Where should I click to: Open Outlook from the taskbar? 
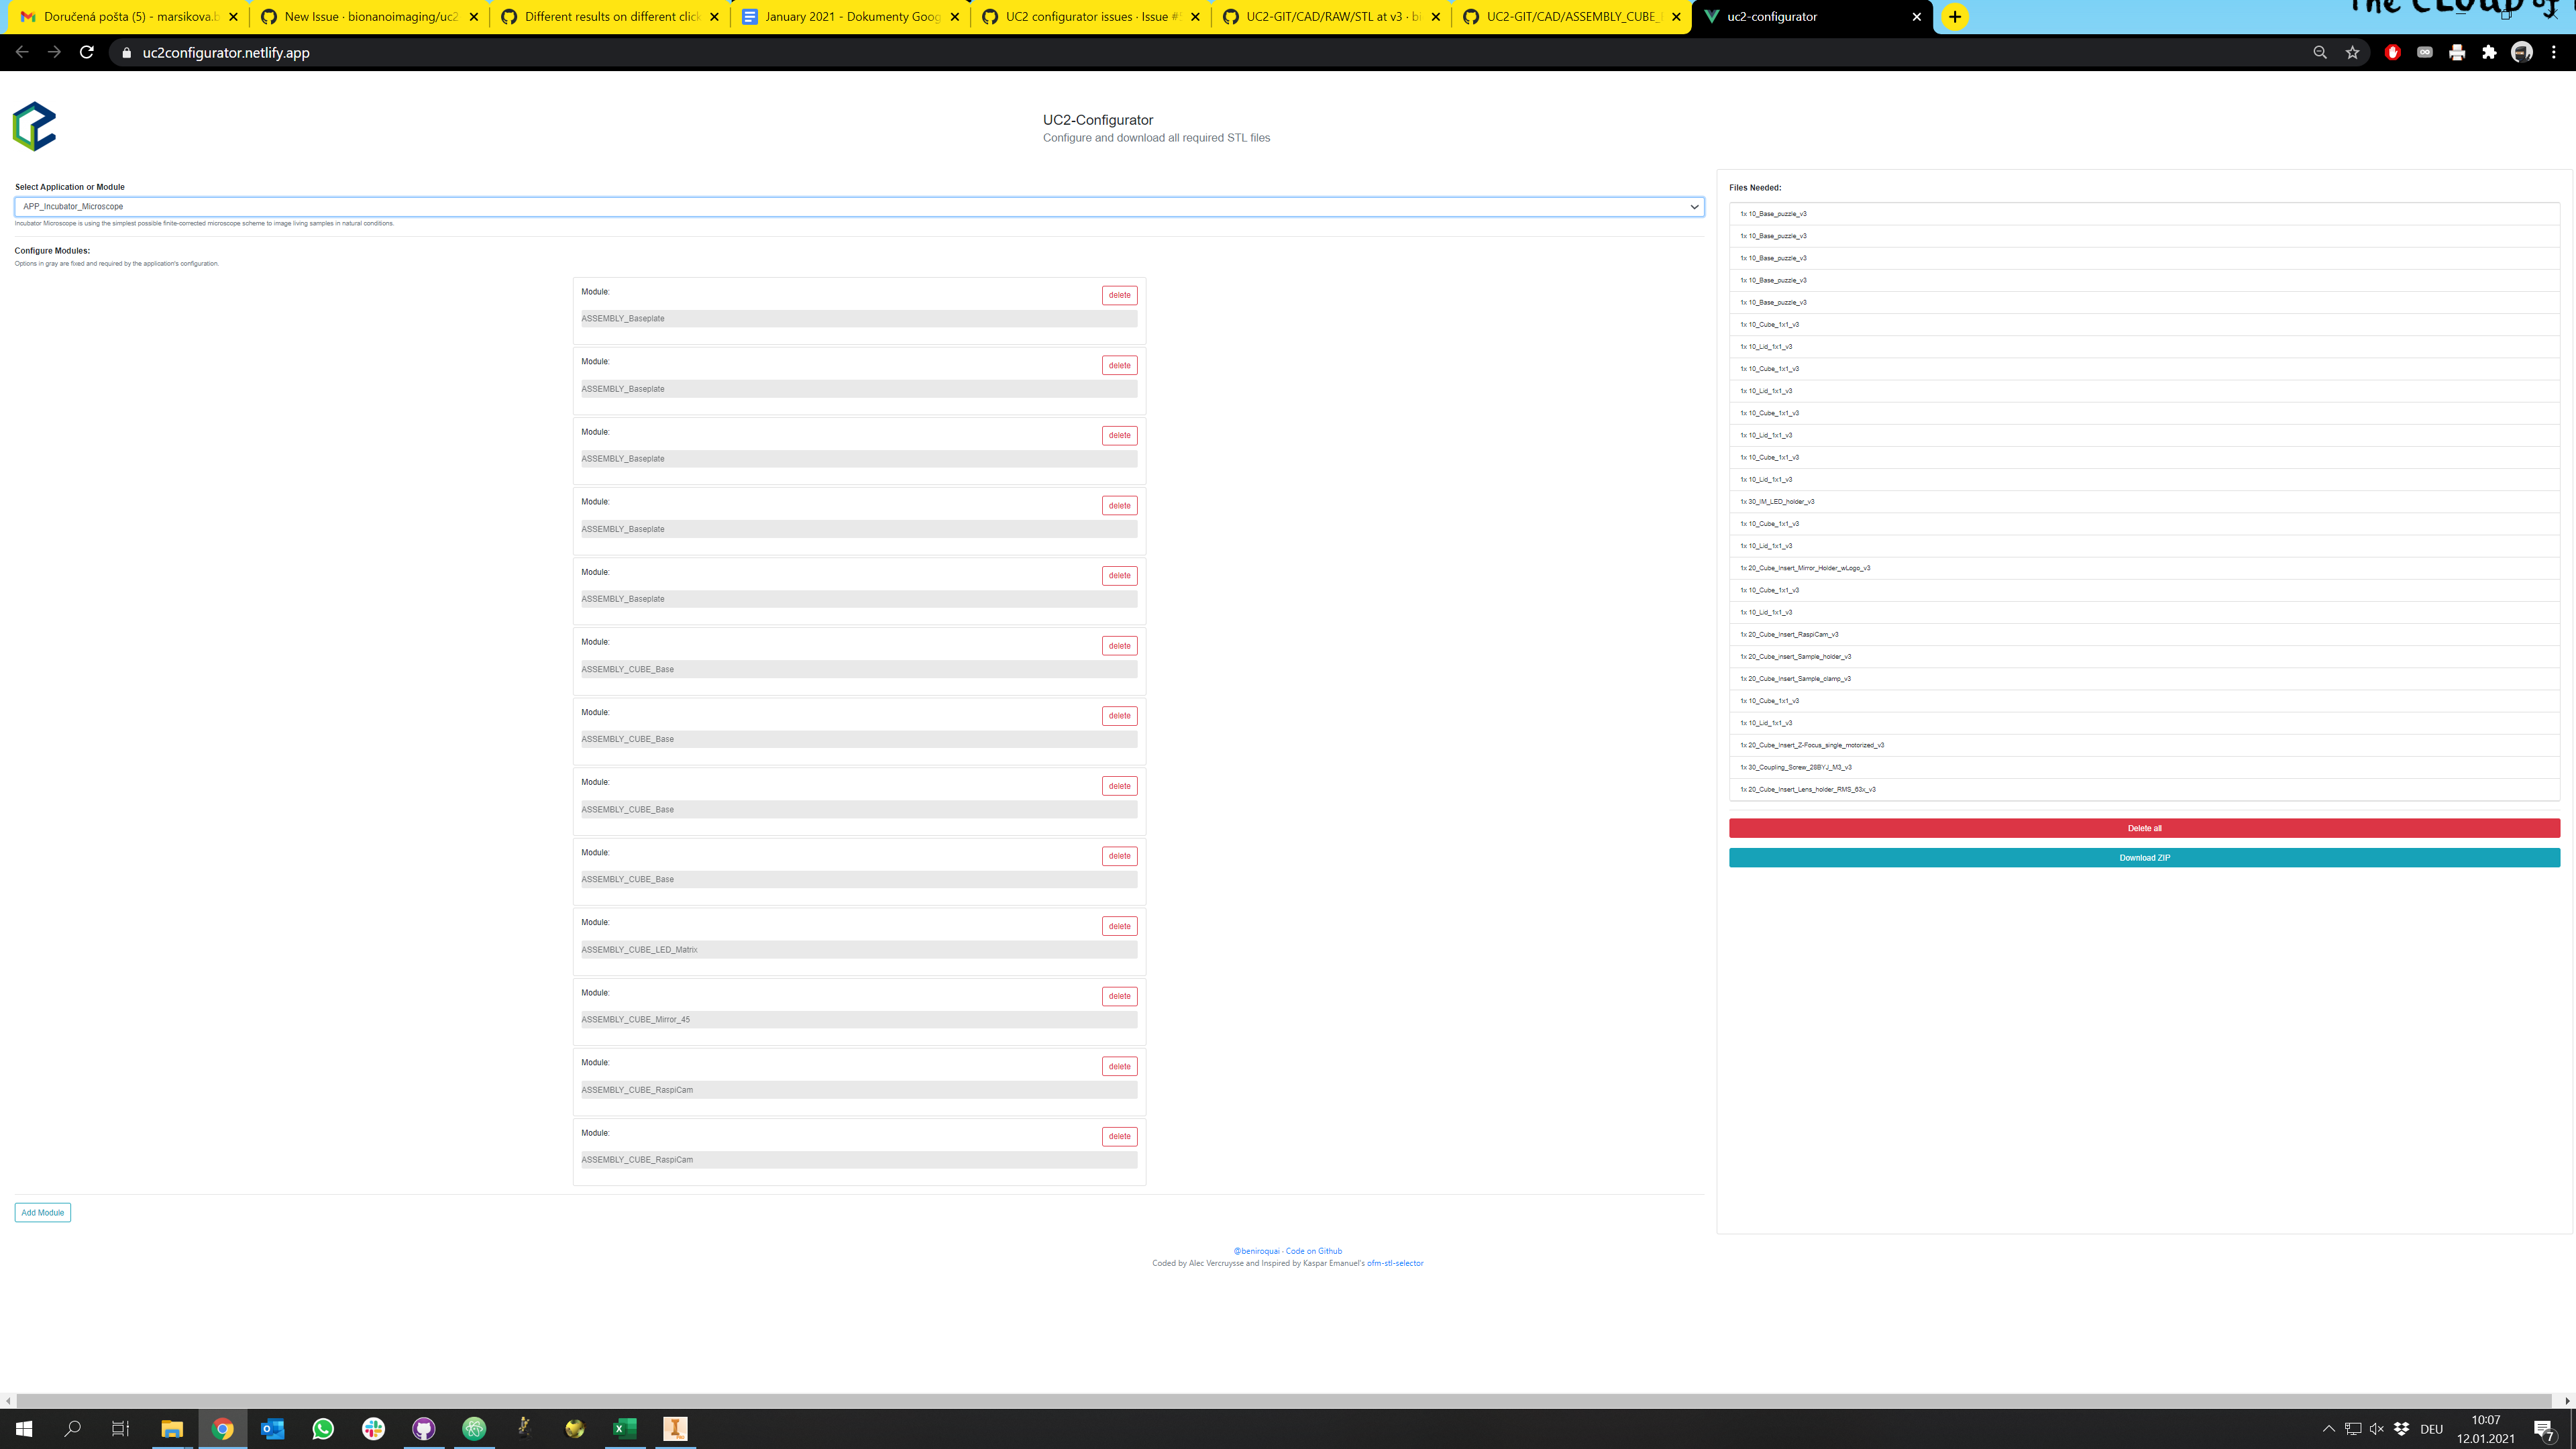pyautogui.click(x=273, y=1429)
